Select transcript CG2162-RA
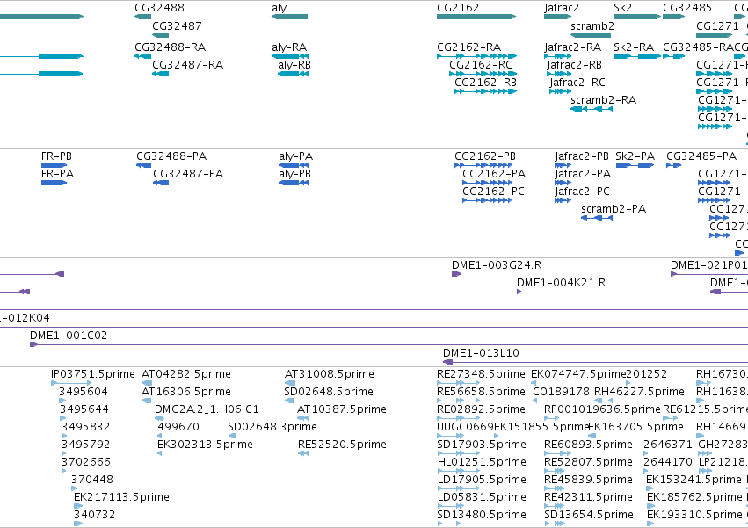This screenshot has width=748, height=528. (x=469, y=47)
